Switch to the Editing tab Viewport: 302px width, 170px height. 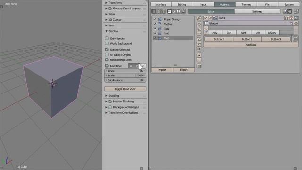(x=182, y=4)
